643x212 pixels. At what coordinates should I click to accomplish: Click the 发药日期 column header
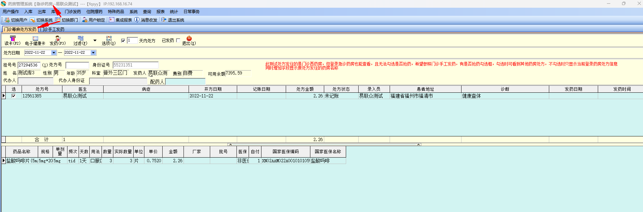click(574, 89)
